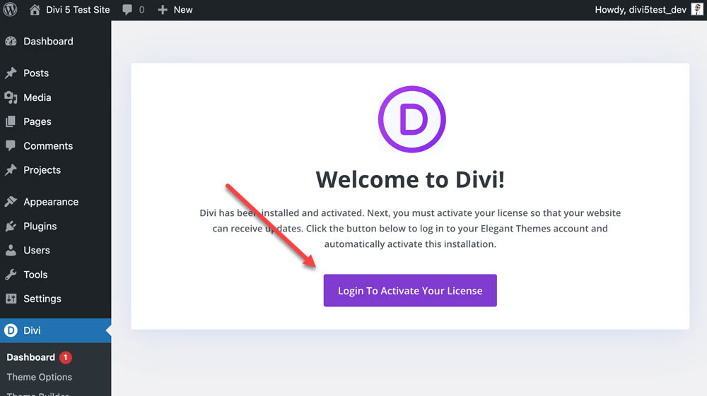Click Login To Activate Your License button
The height and width of the screenshot is (396, 707).
point(410,291)
